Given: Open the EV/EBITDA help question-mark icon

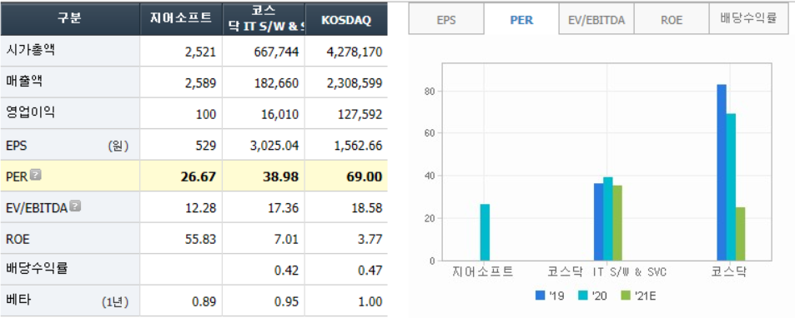Looking at the screenshot, I should pyautogui.click(x=75, y=206).
